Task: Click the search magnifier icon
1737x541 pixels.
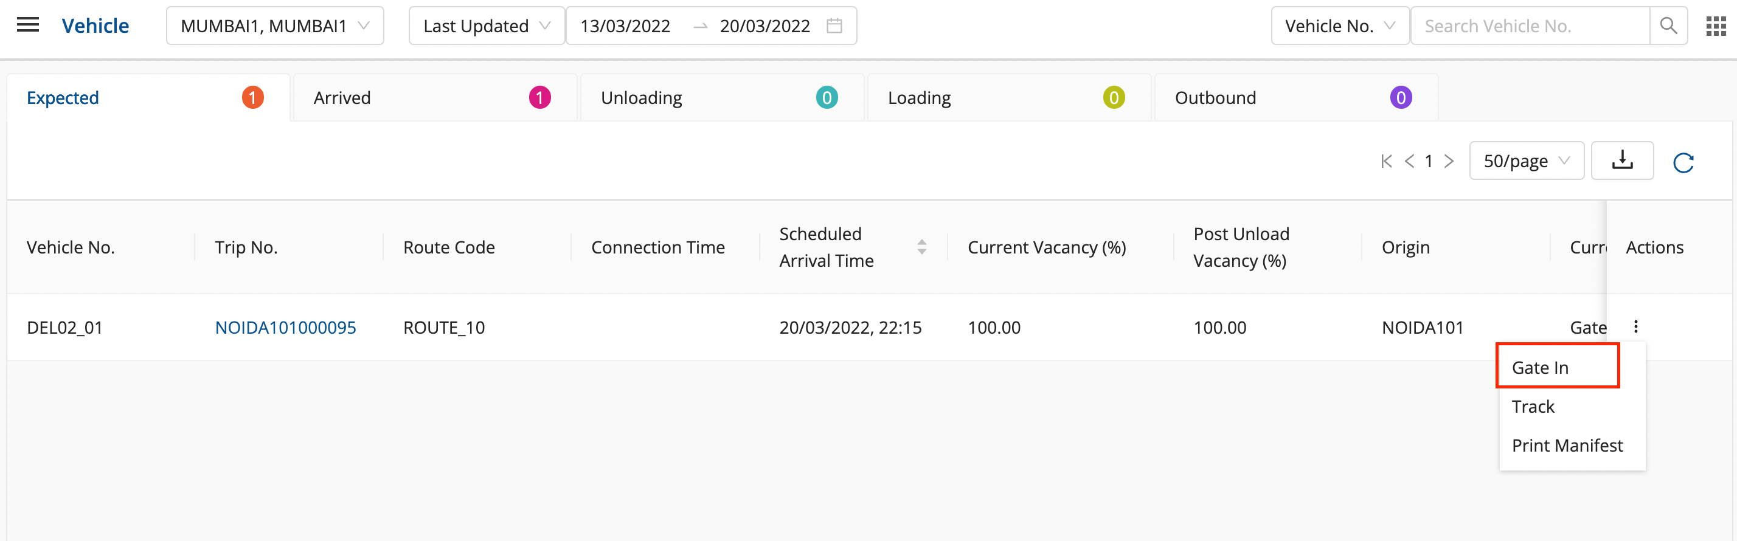Action: tap(1668, 26)
